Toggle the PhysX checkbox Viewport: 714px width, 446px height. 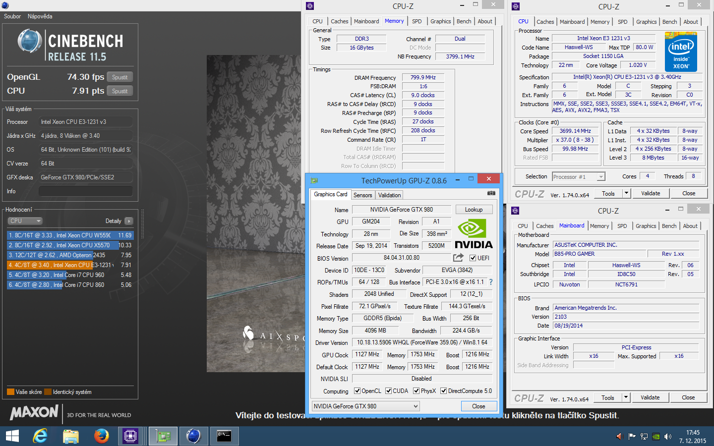pos(416,391)
